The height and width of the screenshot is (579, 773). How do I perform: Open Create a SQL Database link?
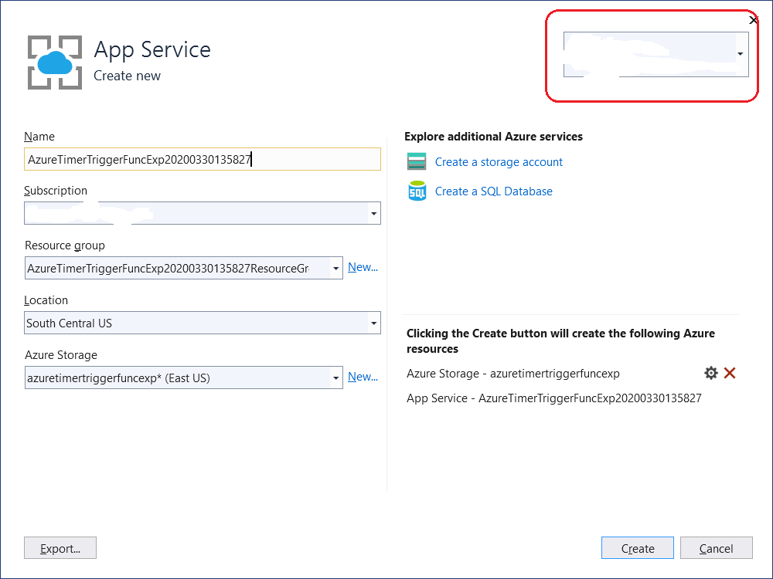pos(493,191)
